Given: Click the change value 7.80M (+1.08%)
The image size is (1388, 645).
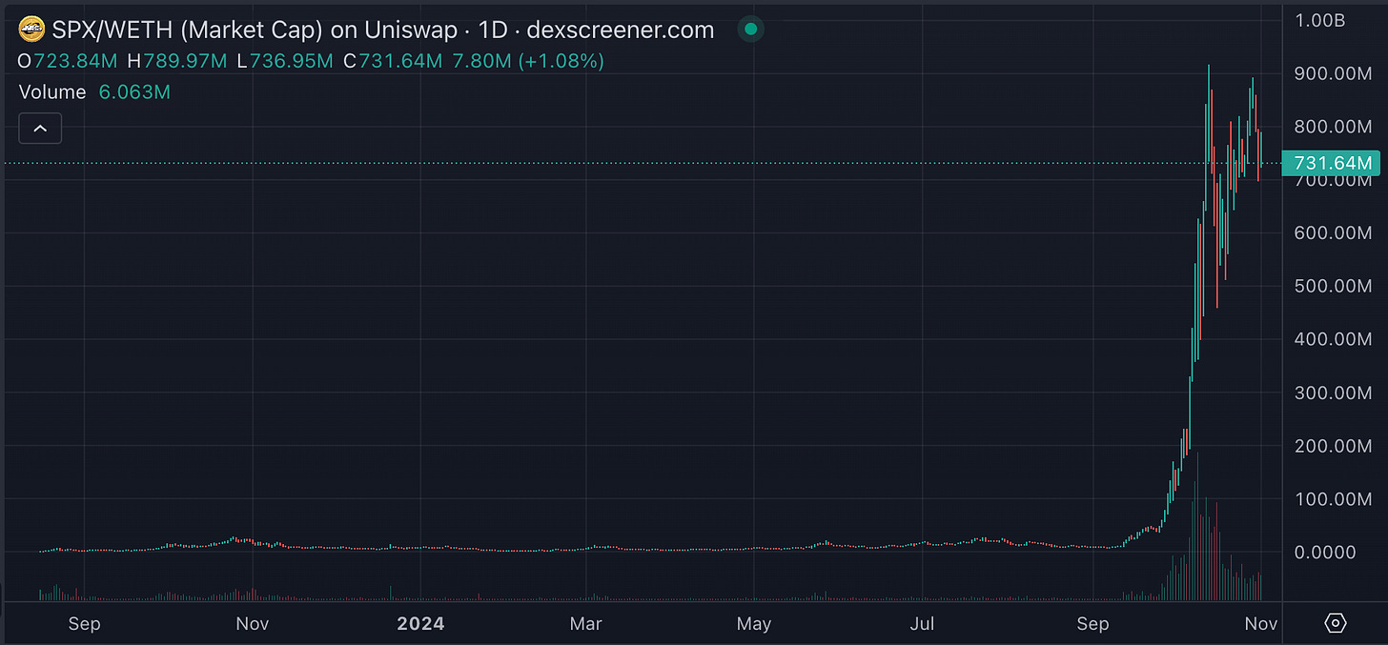Looking at the screenshot, I should click(x=528, y=61).
